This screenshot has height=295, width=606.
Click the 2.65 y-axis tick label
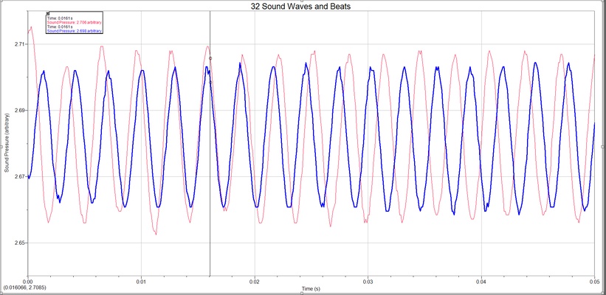[18, 243]
